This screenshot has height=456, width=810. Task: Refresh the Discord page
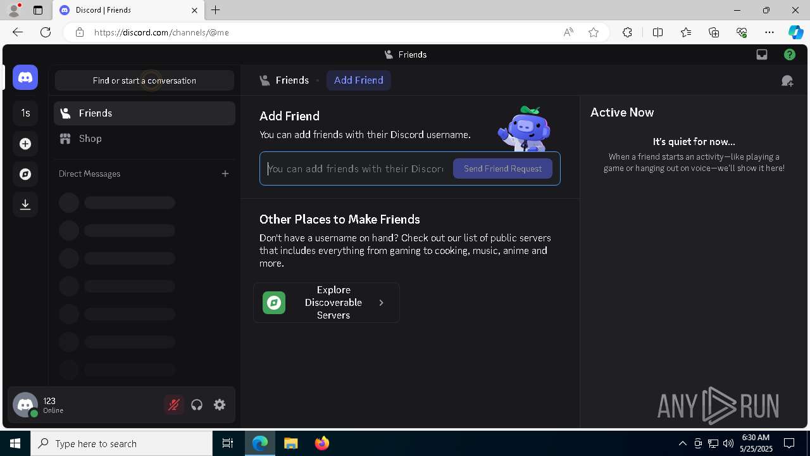(x=46, y=32)
